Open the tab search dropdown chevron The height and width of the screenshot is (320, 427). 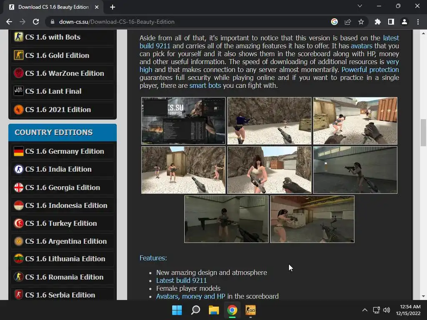pos(360,6)
